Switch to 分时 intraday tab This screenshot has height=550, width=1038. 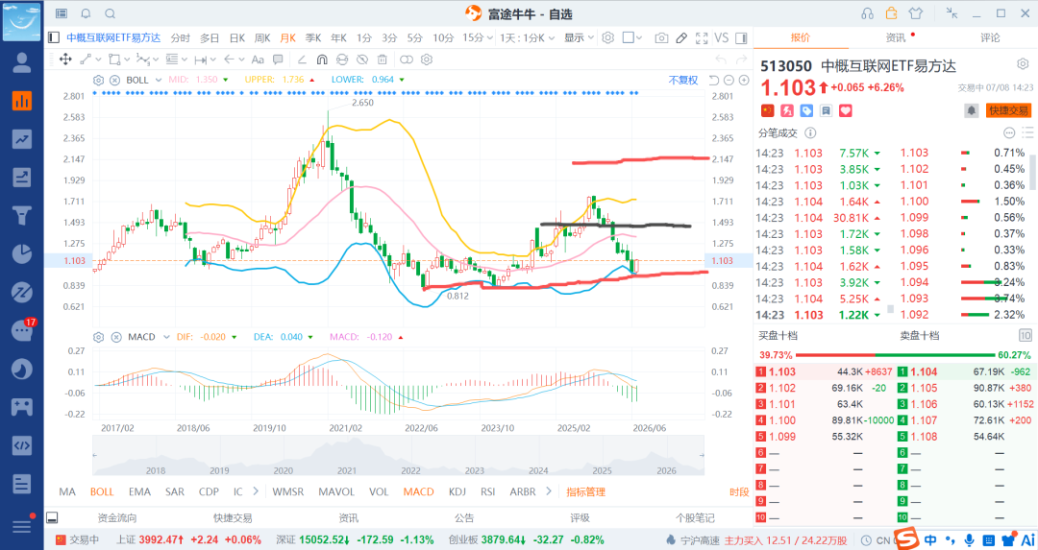click(180, 37)
